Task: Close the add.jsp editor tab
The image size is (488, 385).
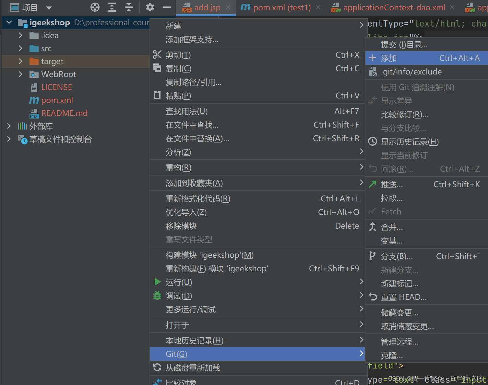Action: tap(228, 7)
